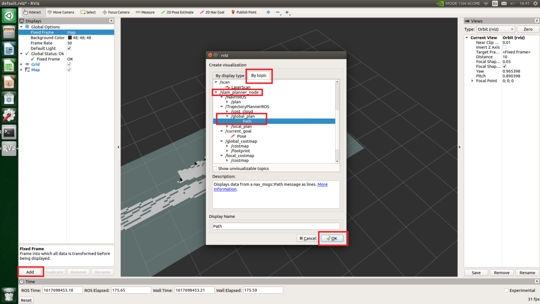Select the By topic tab
540x304 pixels.
coord(259,76)
